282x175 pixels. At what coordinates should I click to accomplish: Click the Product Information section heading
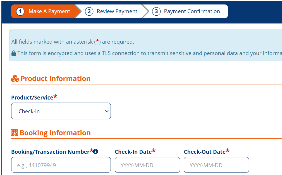pos(56,79)
